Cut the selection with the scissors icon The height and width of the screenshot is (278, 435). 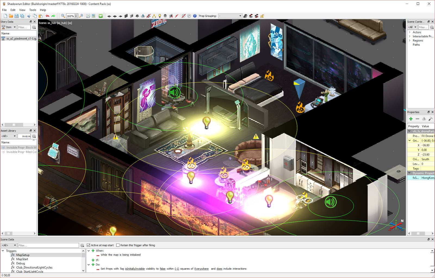pyautogui.click(x=29, y=16)
